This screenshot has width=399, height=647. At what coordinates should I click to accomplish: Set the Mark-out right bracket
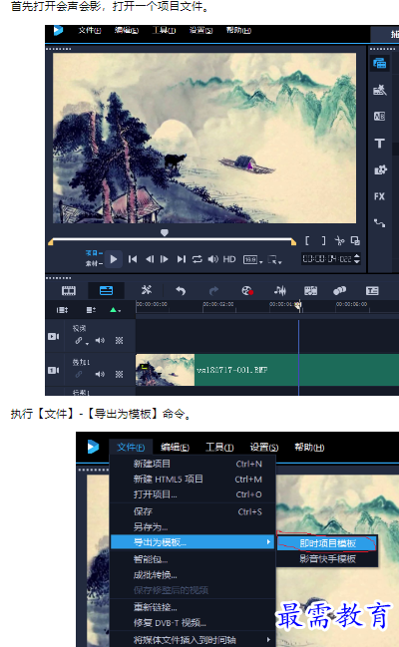323,240
